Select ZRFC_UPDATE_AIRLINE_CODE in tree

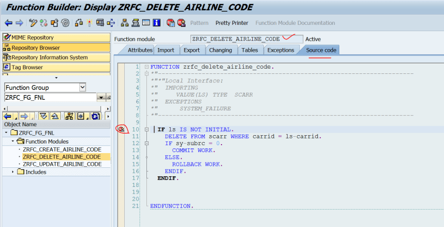click(x=62, y=164)
